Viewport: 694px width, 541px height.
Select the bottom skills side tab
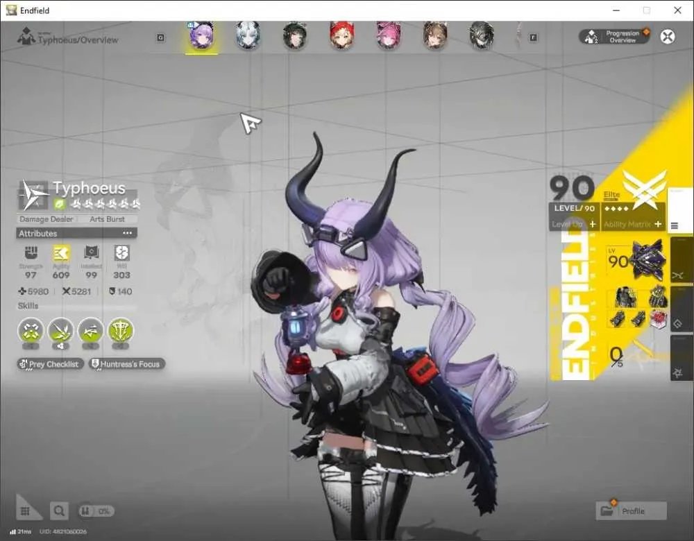tap(682, 358)
